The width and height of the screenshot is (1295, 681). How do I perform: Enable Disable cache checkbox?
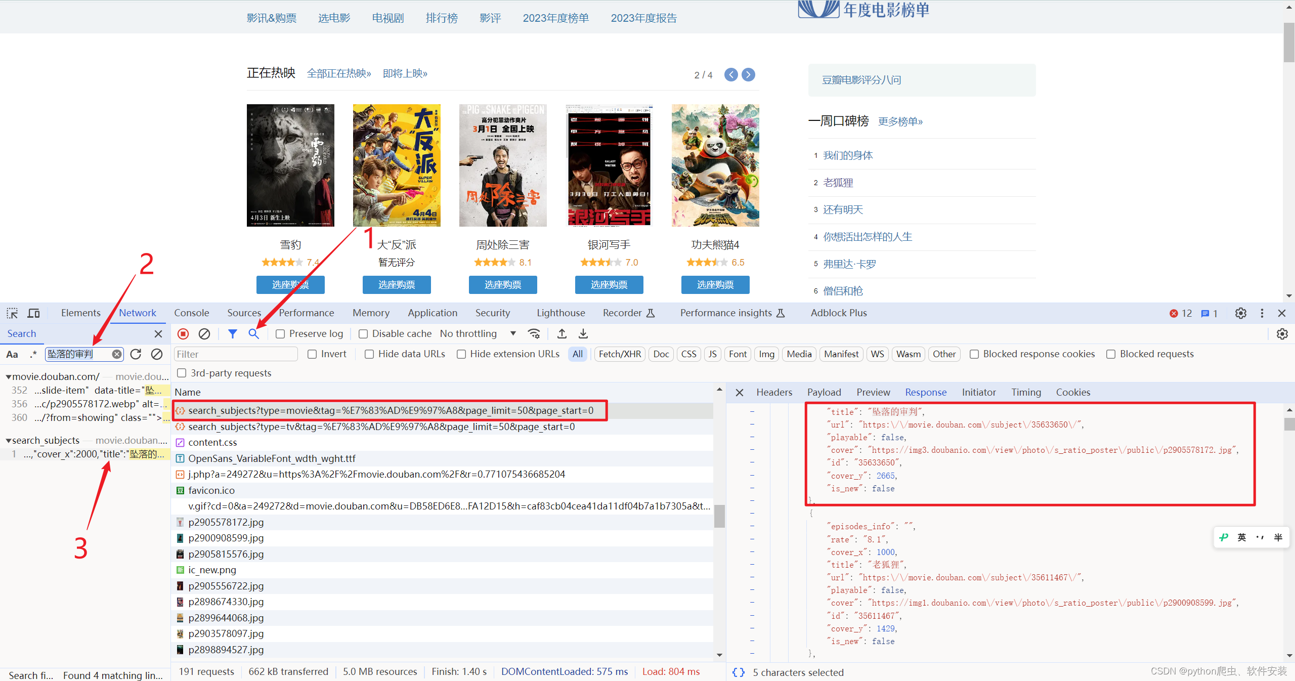point(363,334)
